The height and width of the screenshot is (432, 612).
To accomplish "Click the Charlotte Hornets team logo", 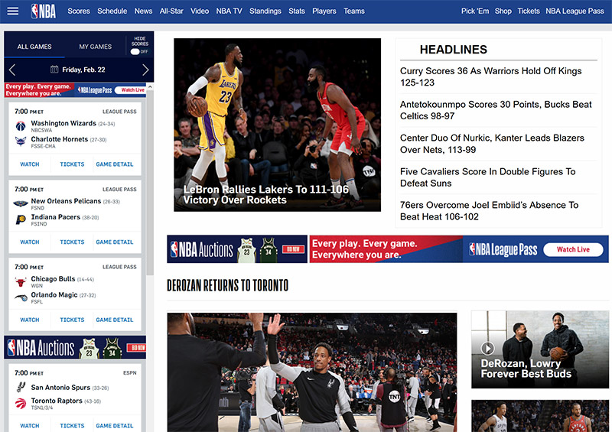I will (21, 141).
